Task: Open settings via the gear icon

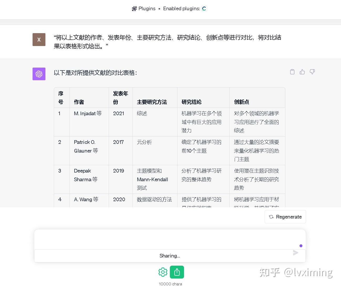Action: pyautogui.click(x=163, y=272)
